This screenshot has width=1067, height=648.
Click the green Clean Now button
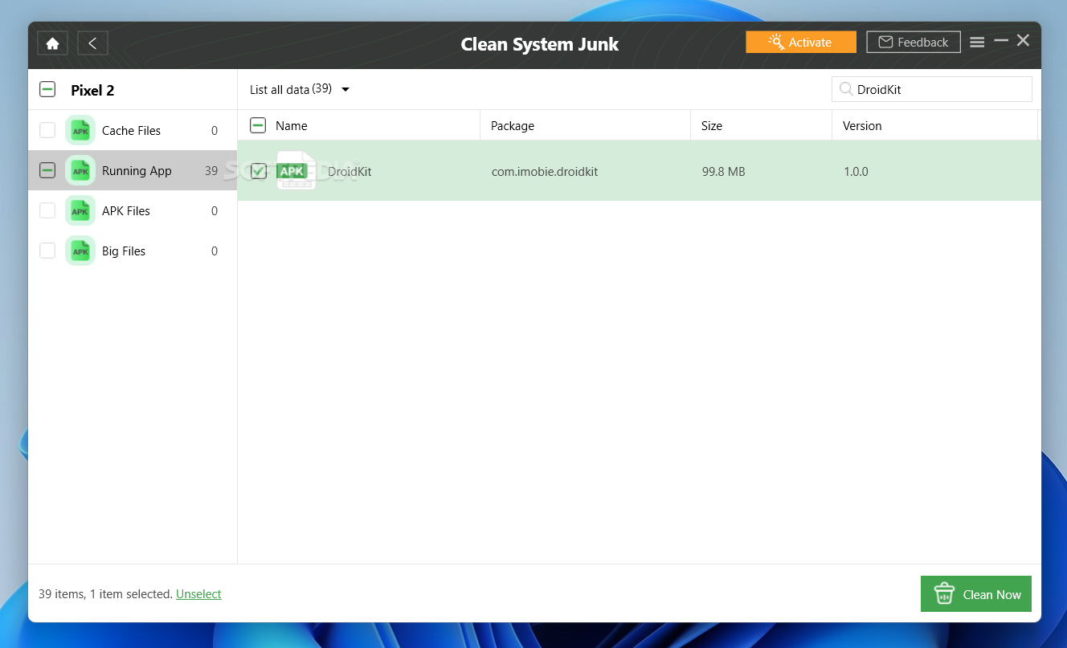(x=976, y=594)
